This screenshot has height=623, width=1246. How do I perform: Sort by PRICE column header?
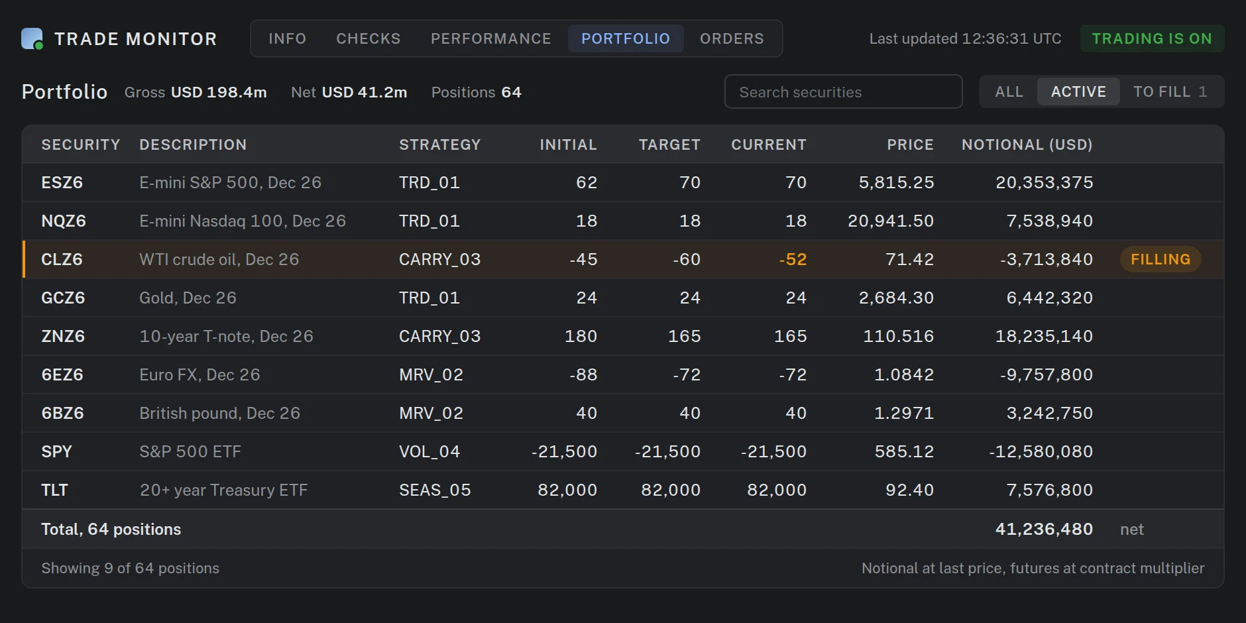[x=911, y=144]
